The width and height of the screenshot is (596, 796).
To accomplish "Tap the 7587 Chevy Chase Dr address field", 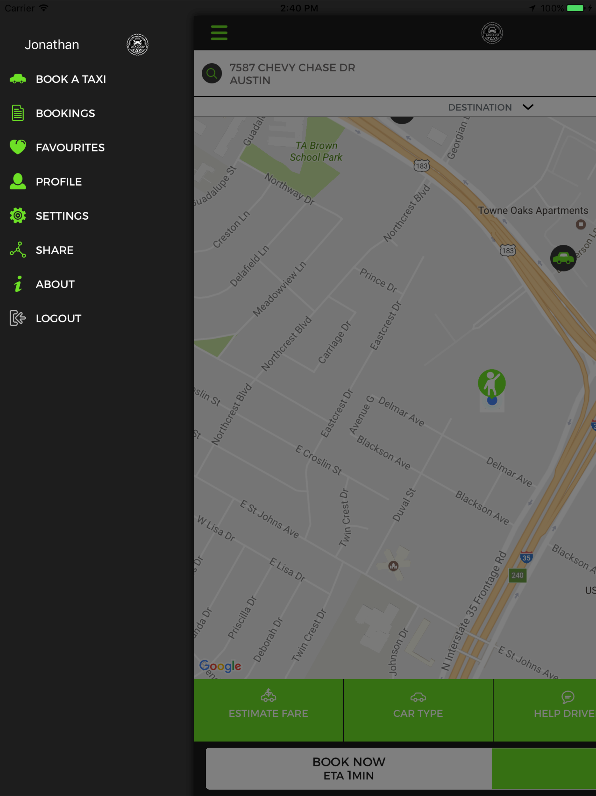I will [x=292, y=74].
